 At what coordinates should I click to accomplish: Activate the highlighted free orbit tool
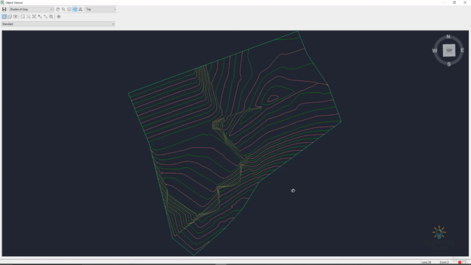tap(75, 10)
